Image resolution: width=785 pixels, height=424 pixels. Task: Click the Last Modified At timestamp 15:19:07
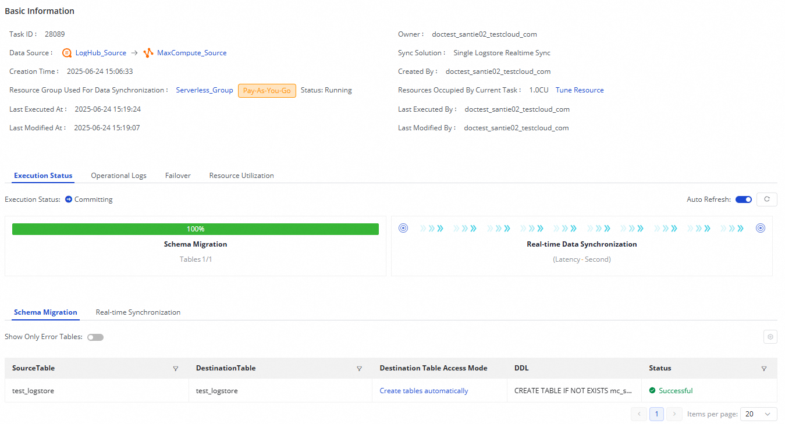[x=107, y=127]
